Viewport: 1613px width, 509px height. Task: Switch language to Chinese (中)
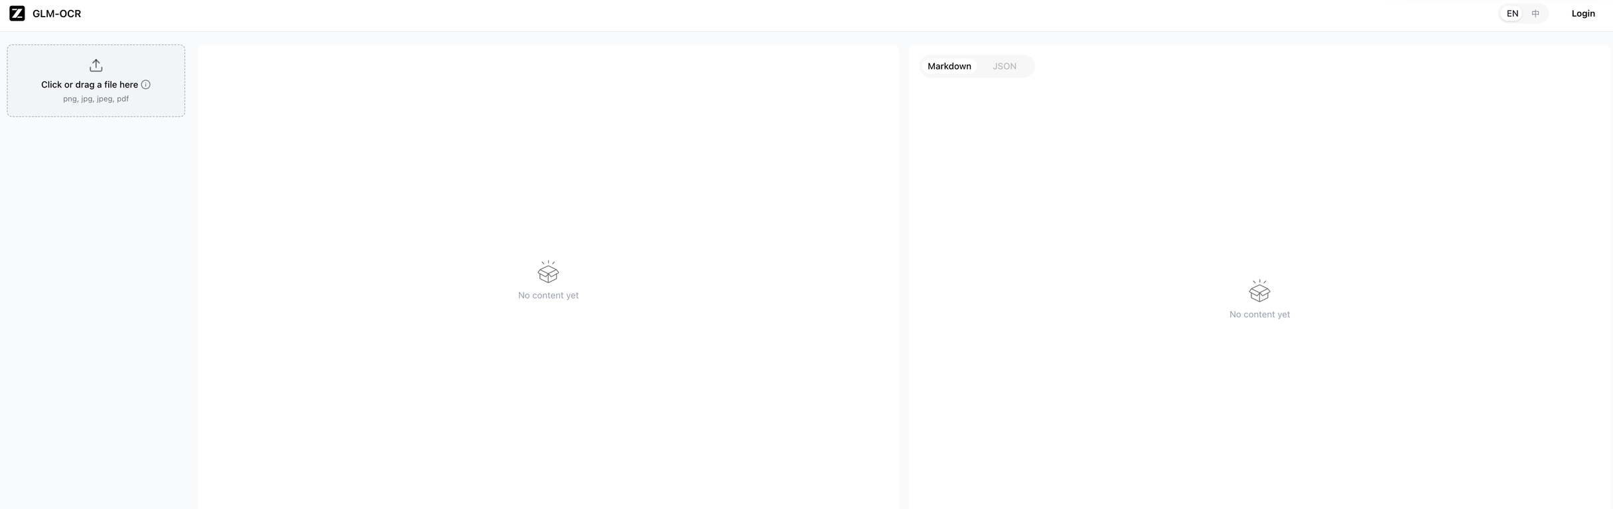click(x=1535, y=13)
